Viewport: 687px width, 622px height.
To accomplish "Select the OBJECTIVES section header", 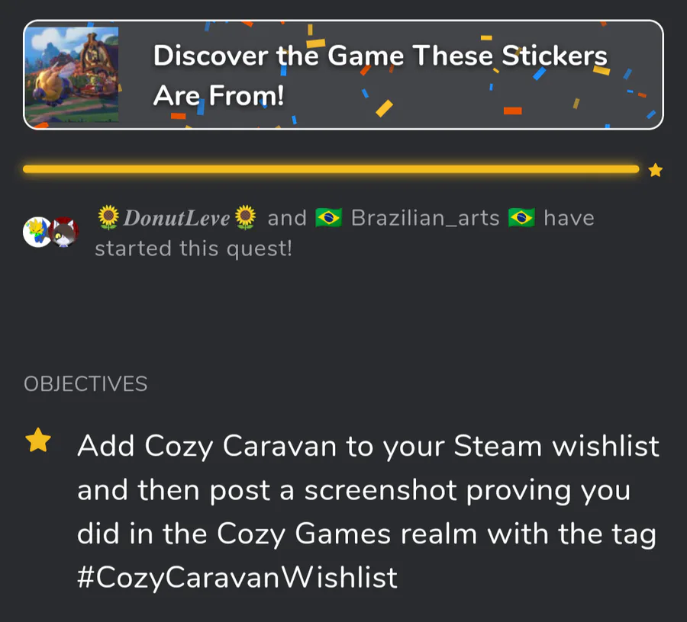I will [x=85, y=384].
